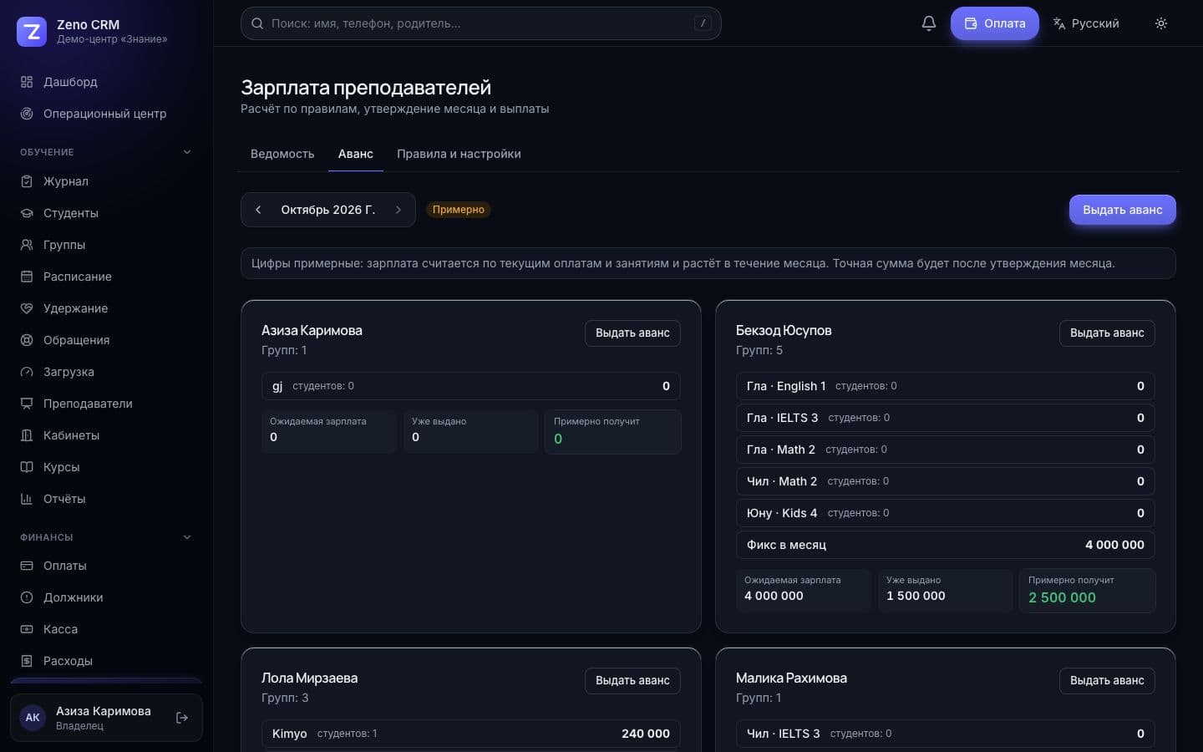Click Выдать аванс for Бекзод Юсупов

[x=1107, y=333]
